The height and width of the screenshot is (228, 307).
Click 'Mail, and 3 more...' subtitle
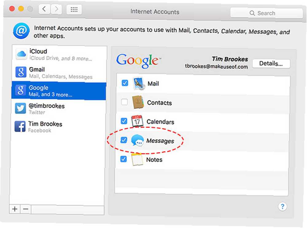[x=50, y=95]
